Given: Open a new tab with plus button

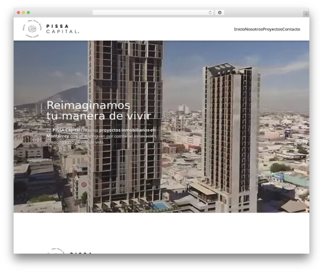Looking at the screenshot, I should [306, 14].
